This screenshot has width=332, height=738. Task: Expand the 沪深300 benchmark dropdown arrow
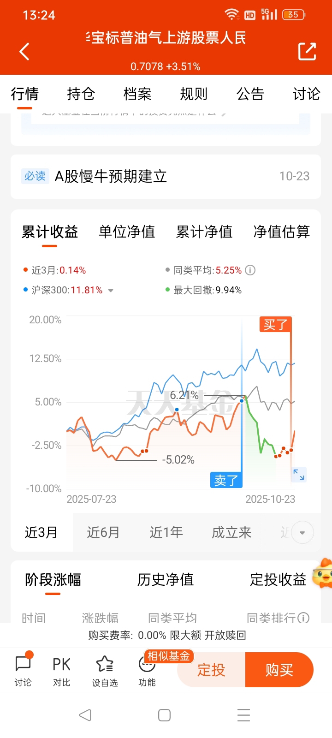pyautogui.click(x=111, y=291)
